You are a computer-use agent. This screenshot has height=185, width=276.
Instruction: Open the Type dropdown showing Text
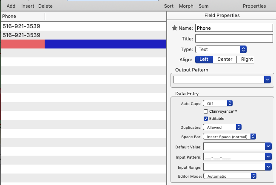(x=221, y=49)
